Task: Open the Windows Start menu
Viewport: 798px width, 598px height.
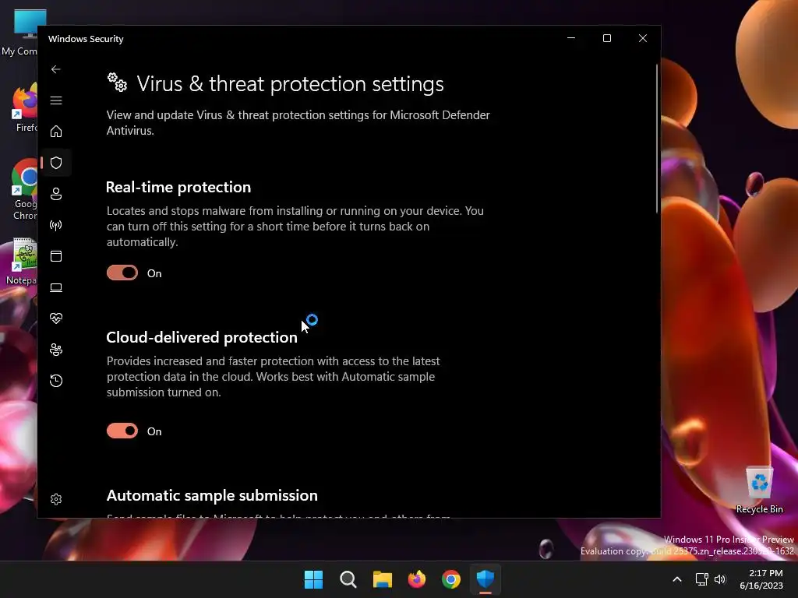Action: [x=313, y=579]
